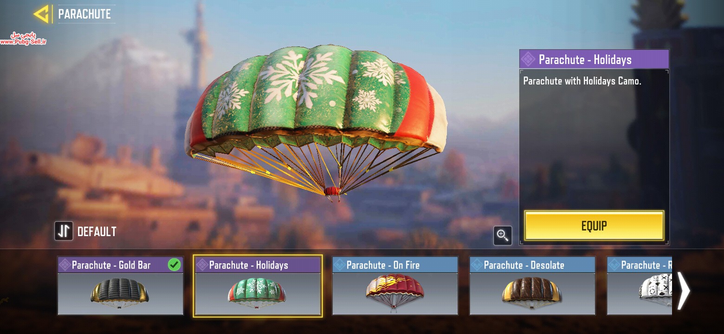Image resolution: width=724 pixels, height=334 pixels.
Task: Click the equipped green checkmark on Gold Bar
Action: pyautogui.click(x=174, y=265)
